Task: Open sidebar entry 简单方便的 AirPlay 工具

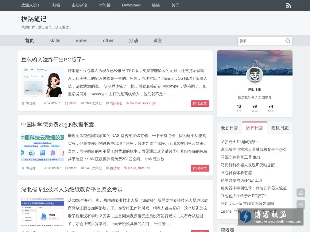Action: 242,180
